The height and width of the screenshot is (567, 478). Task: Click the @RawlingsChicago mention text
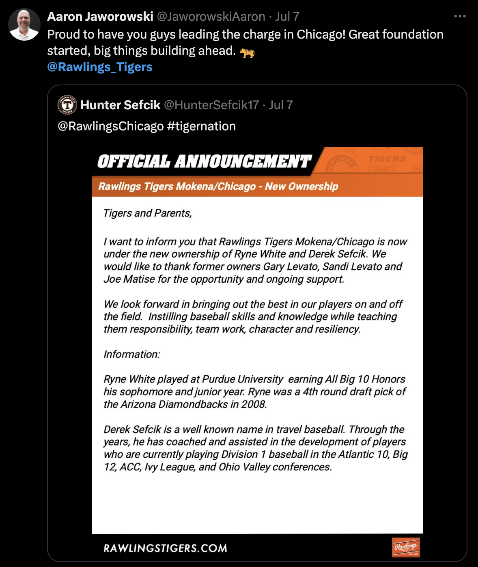click(111, 126)
